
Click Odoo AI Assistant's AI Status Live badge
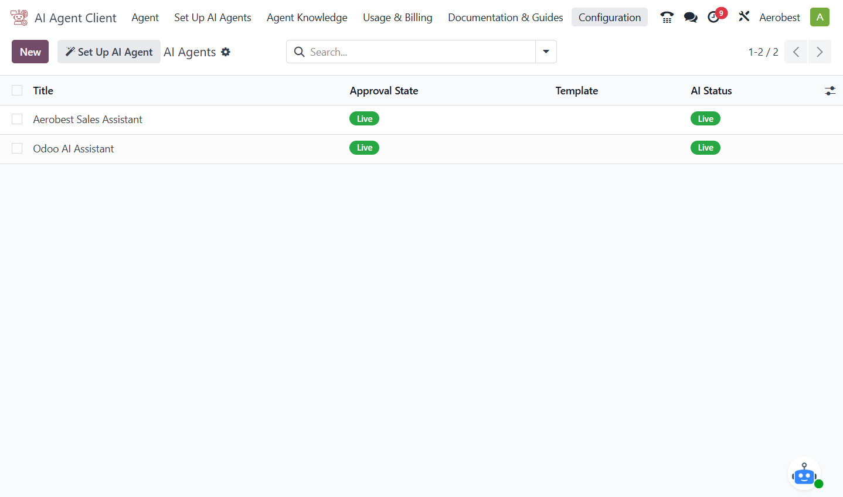pyautogui.click(x=705, y=148)
